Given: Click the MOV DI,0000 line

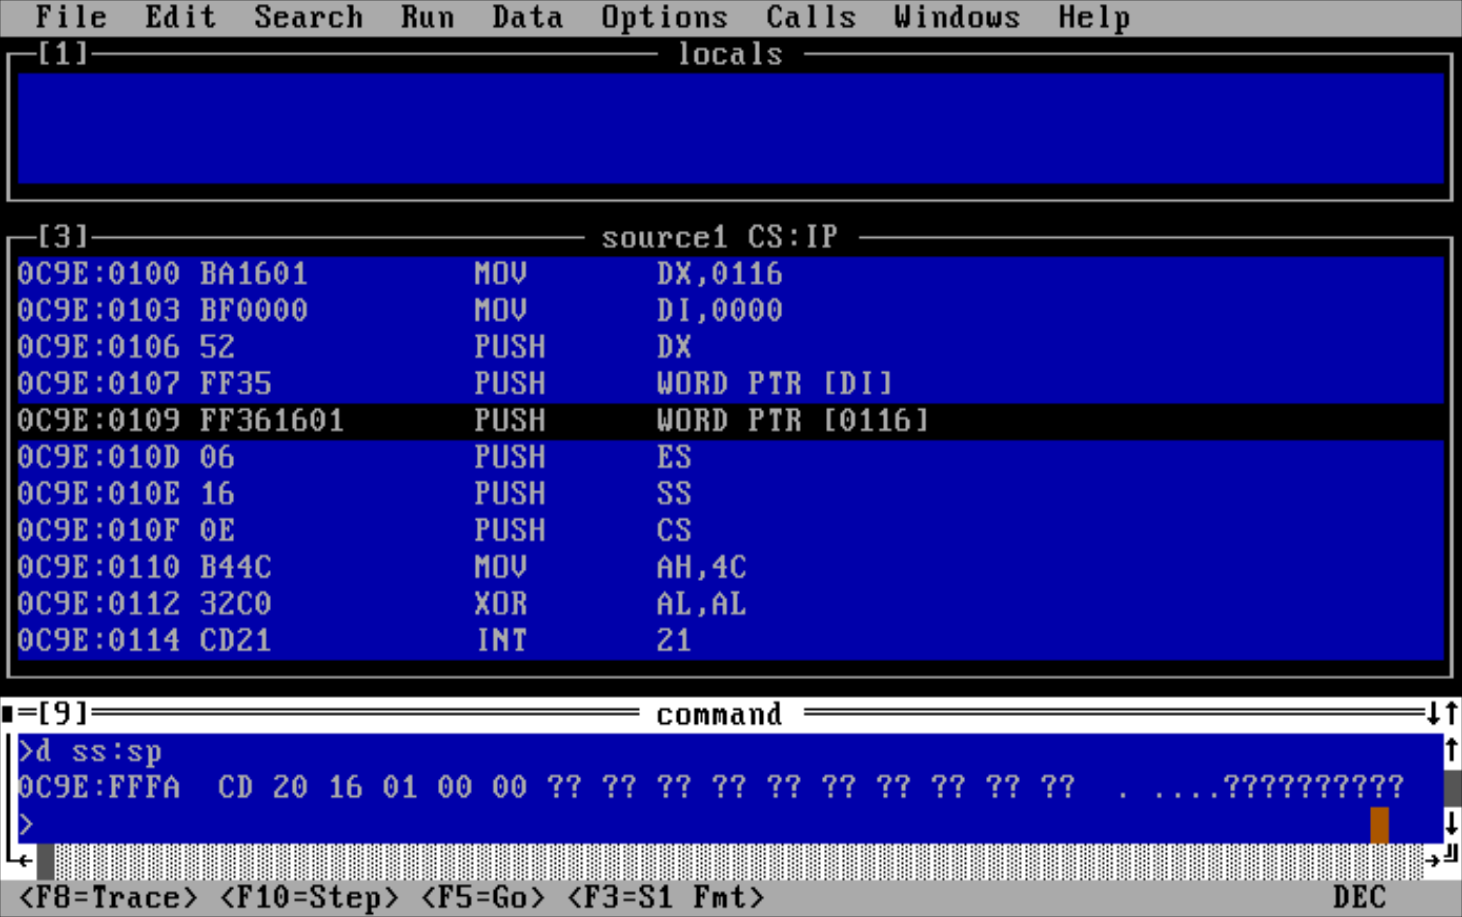Looking at the screenshot, I should (731, 311).
